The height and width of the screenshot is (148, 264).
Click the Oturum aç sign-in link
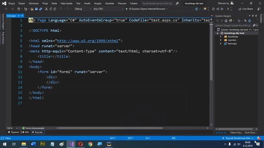[223, 3]
